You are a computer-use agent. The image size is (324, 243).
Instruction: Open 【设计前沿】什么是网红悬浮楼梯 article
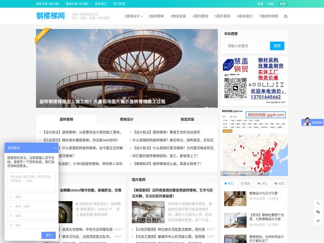173,148
